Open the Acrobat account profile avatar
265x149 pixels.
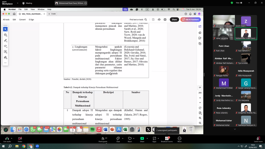tap(200, 14)
